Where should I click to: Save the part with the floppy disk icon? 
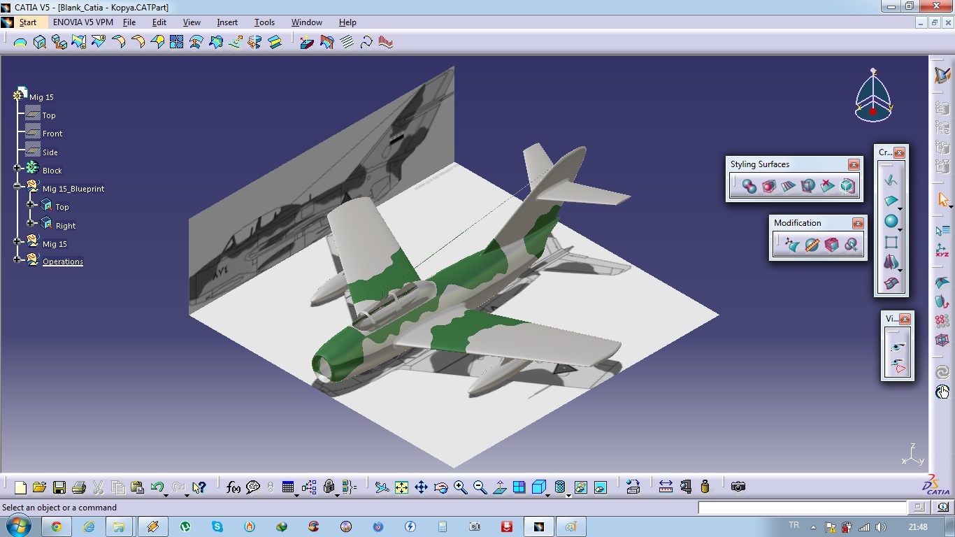59,487
